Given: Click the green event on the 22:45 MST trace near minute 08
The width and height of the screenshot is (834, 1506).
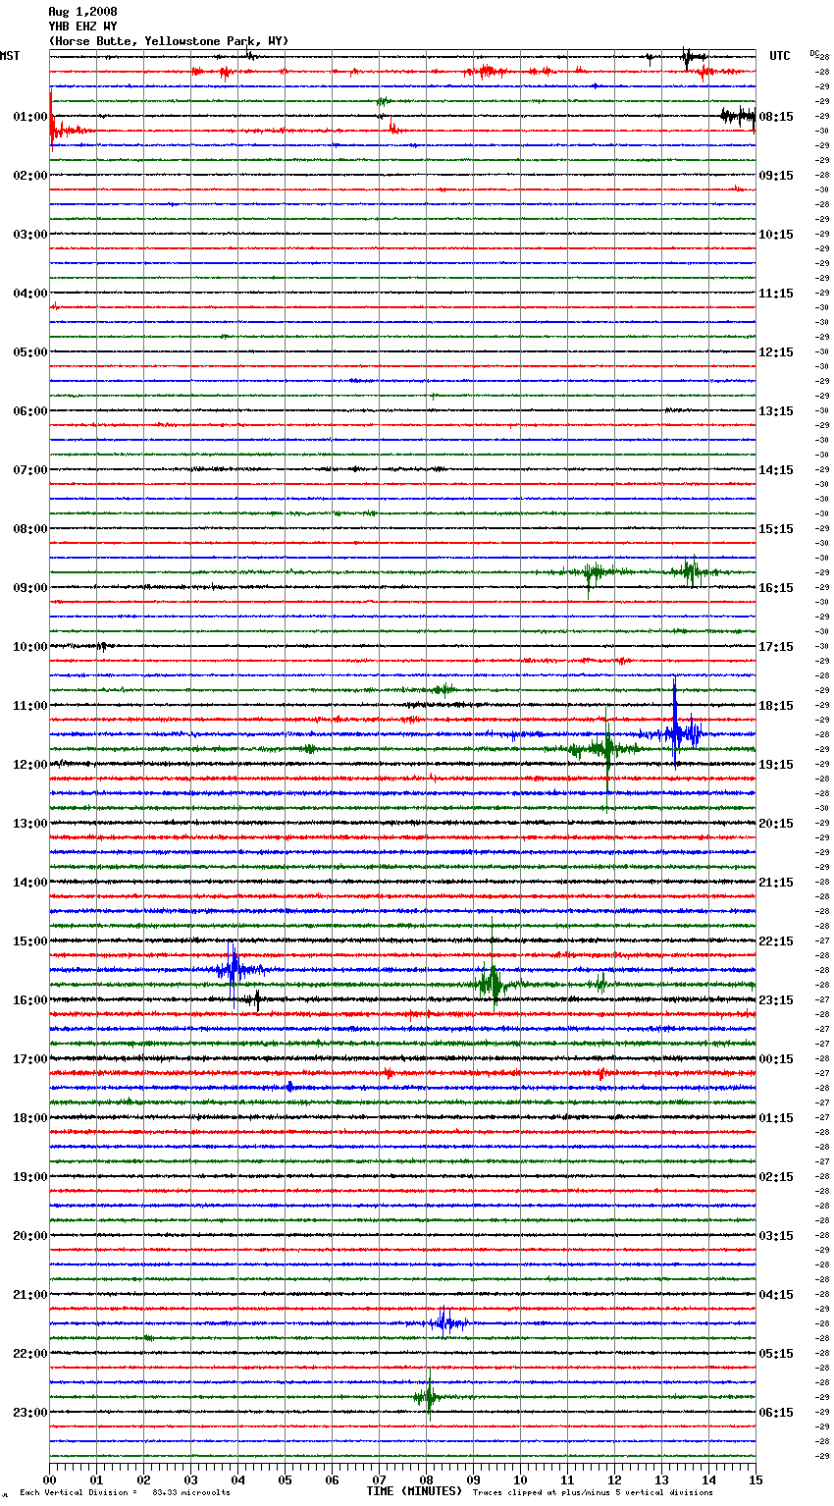Looking at the screenshot, I should point(428,1396).
